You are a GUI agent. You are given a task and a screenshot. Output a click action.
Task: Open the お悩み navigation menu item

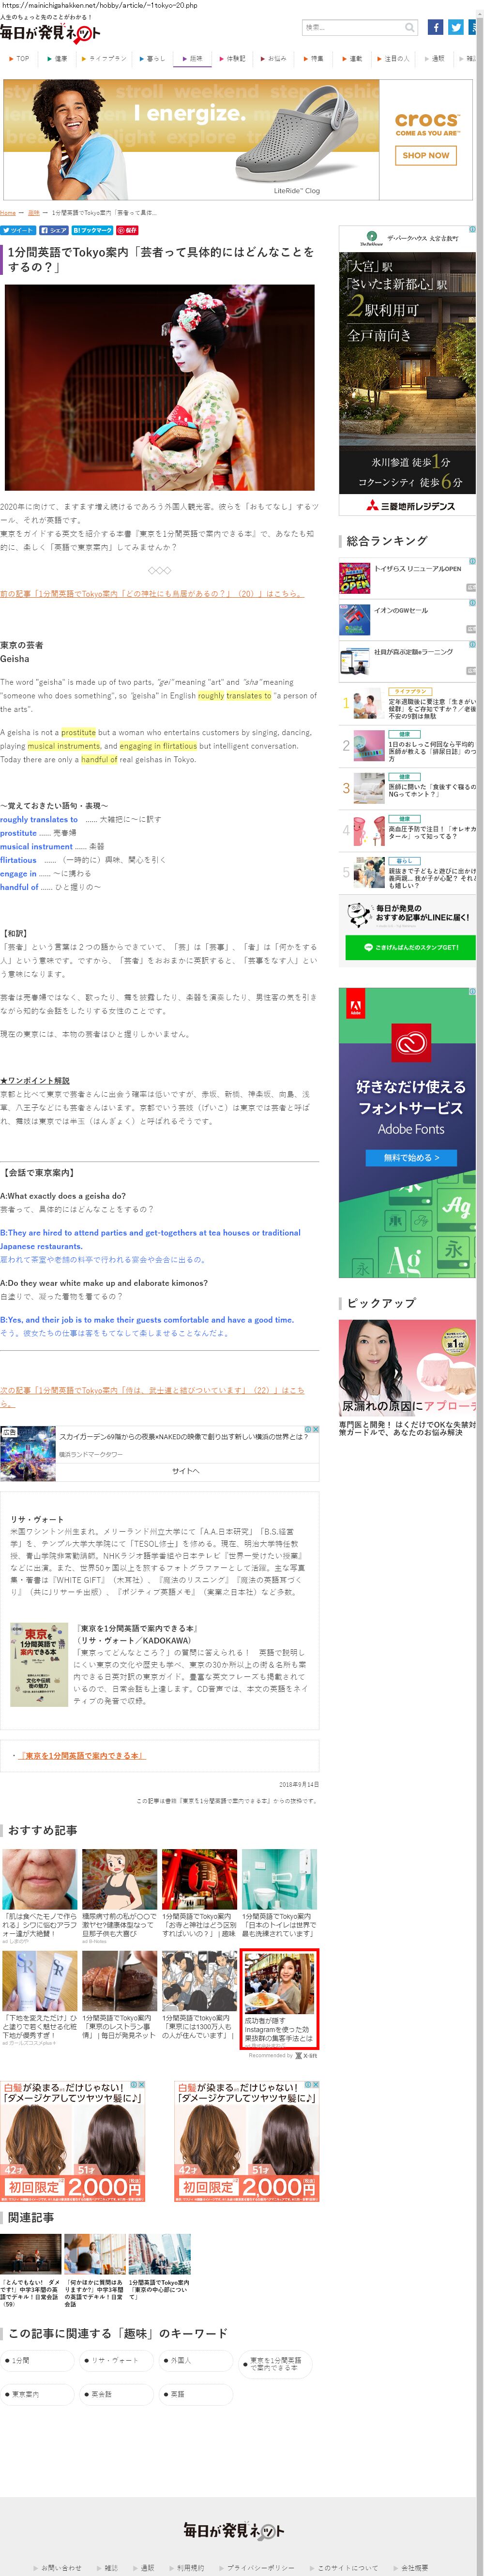274,59
